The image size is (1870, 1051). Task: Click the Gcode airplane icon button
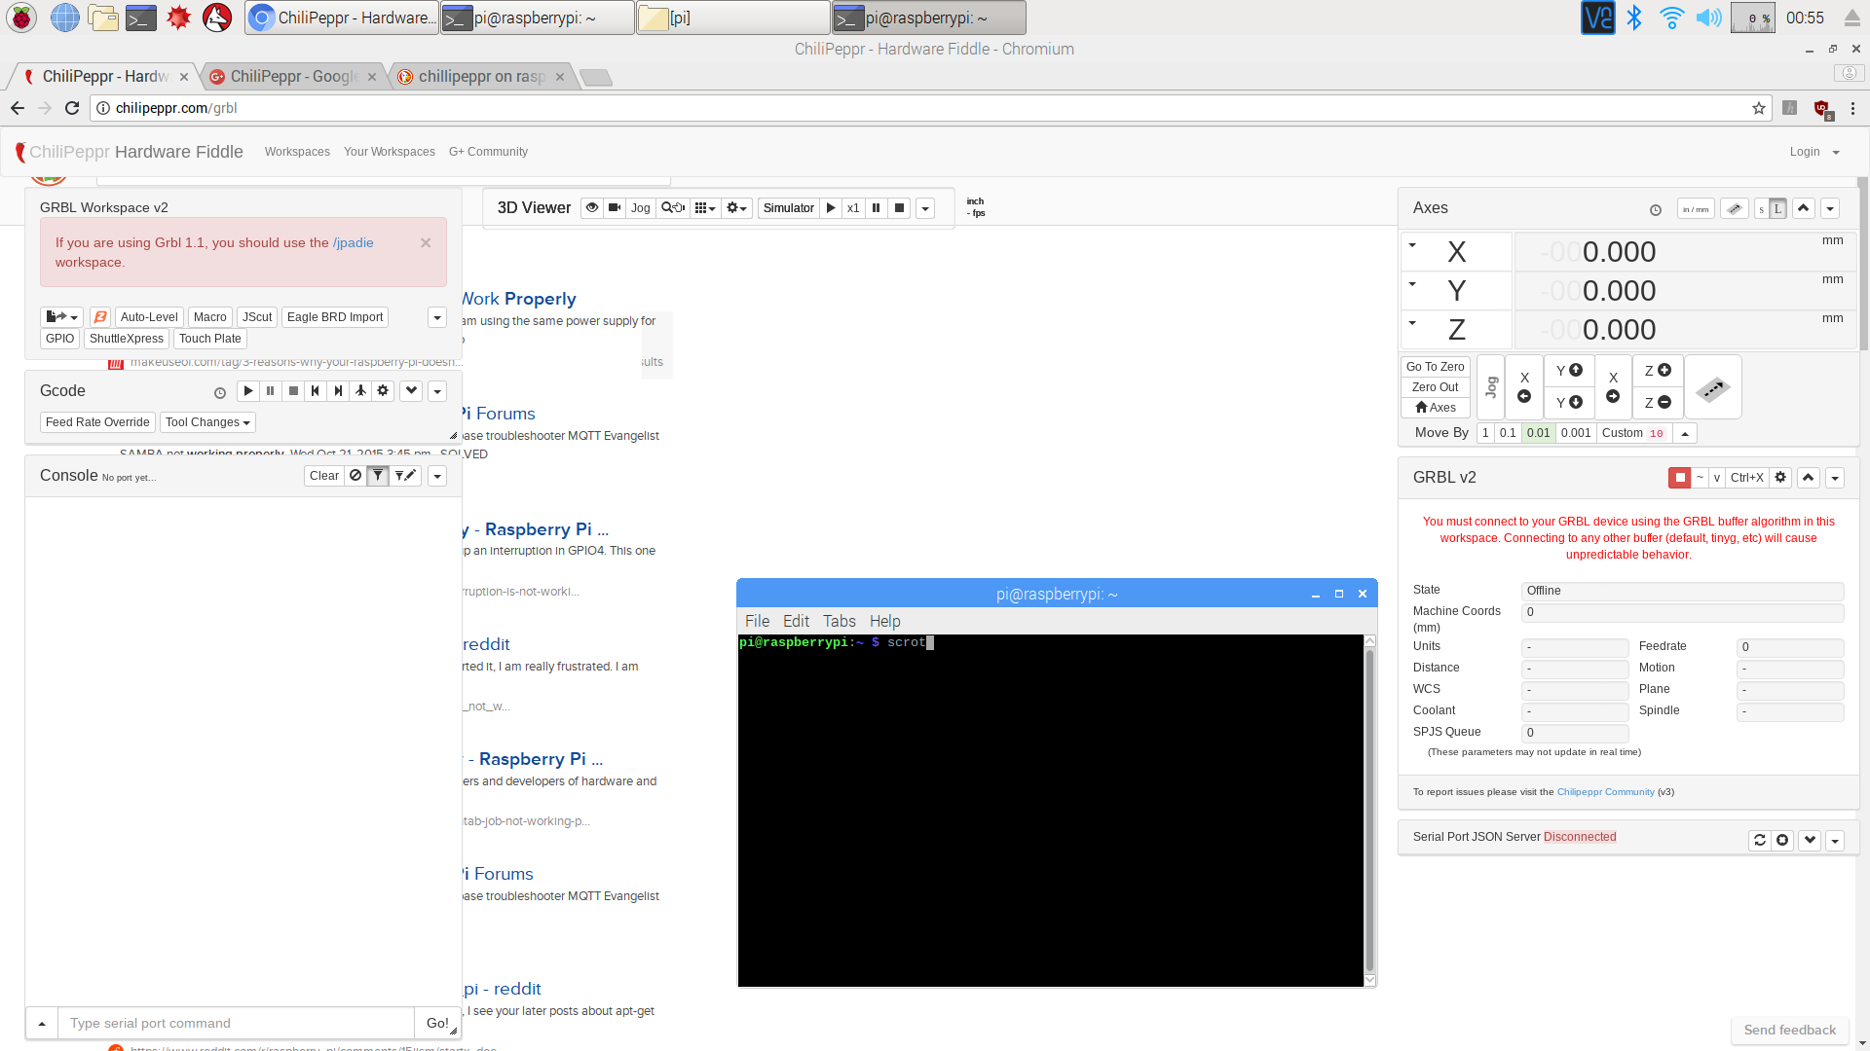[360, 391]
